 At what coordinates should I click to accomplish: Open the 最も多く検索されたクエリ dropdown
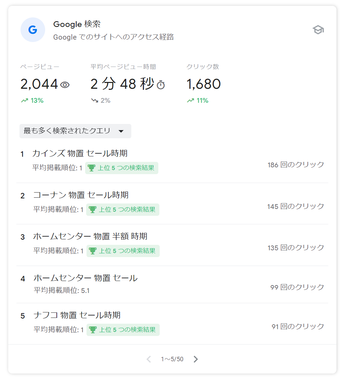(75, 131)
